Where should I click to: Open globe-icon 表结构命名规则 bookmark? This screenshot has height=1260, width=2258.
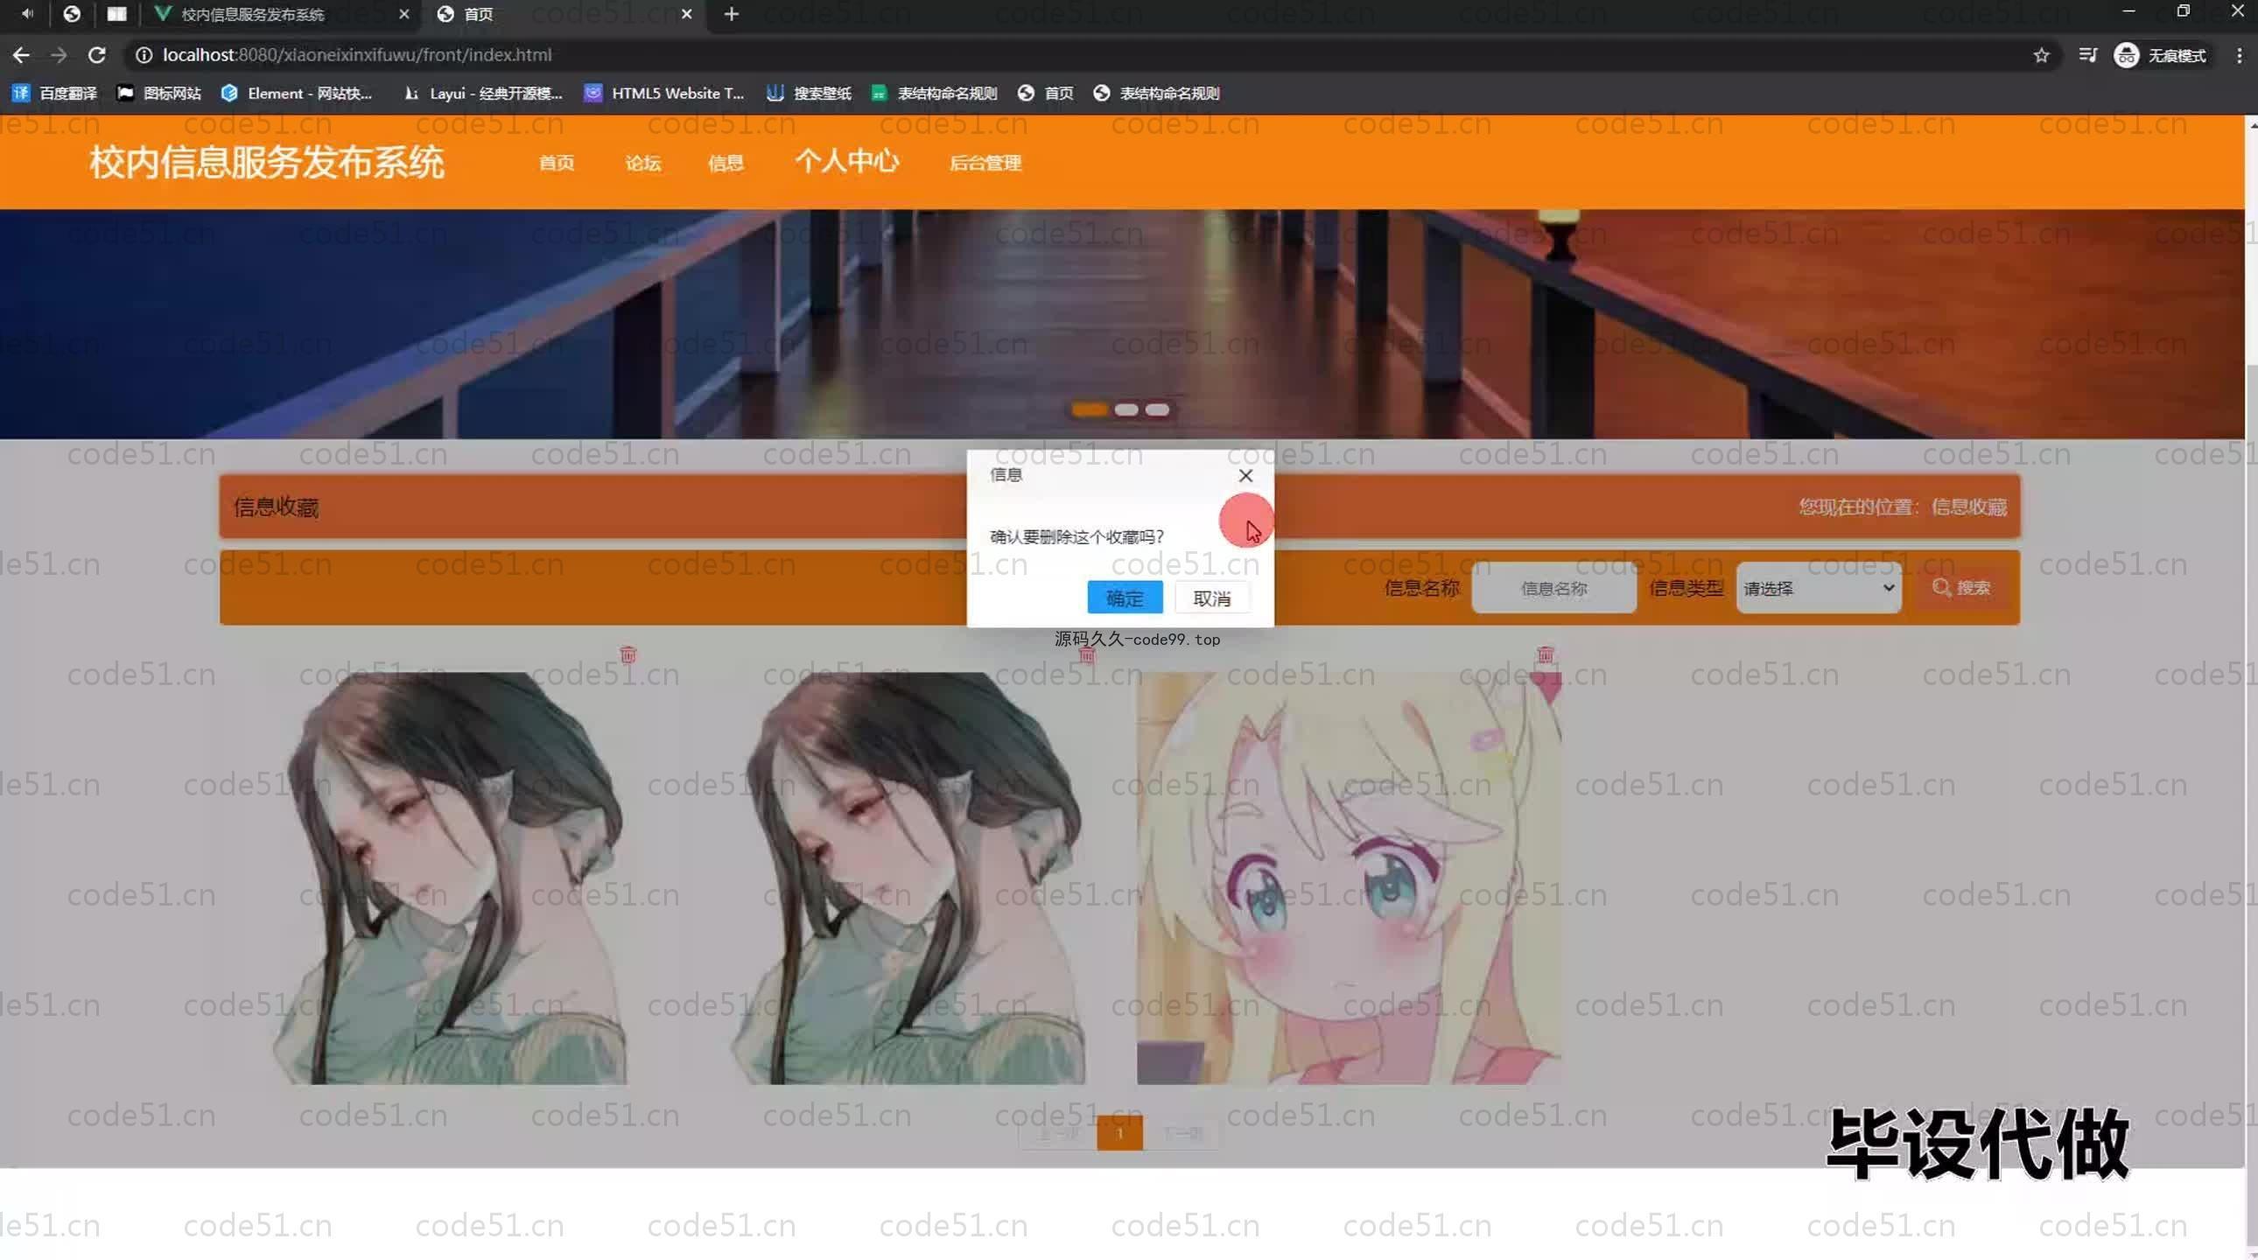(1156, 93)
